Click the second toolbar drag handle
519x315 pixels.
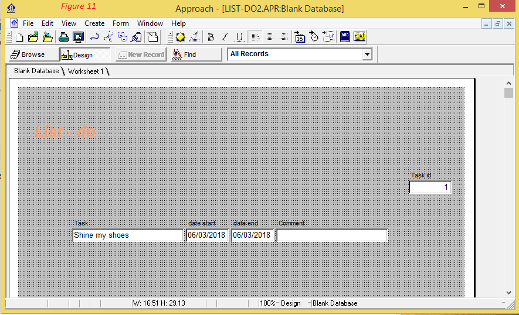[x=170, y=37]
